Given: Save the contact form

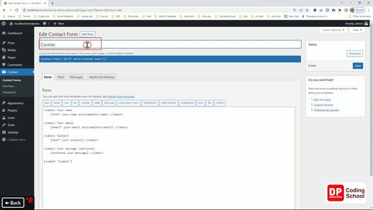Looking at the screenshot, I should click(358, 66).
